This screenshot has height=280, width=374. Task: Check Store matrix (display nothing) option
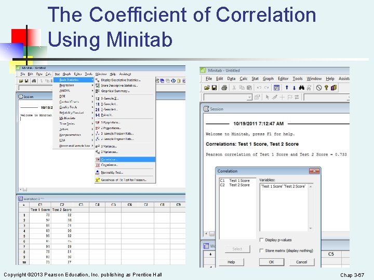[x=261, y=250]
